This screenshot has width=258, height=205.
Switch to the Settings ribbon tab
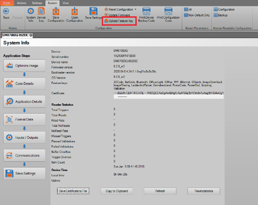point(37,3)
